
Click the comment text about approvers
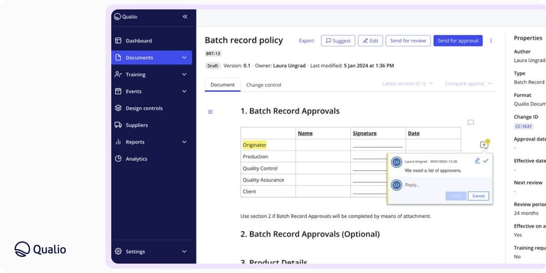coord(433,170)
